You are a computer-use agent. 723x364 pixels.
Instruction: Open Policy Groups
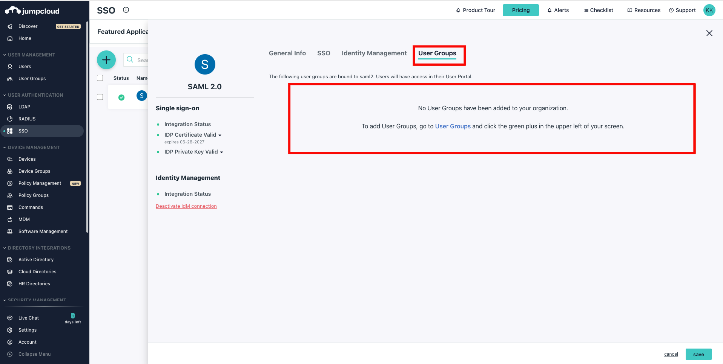pyautogui.click(x=34, y=195)
